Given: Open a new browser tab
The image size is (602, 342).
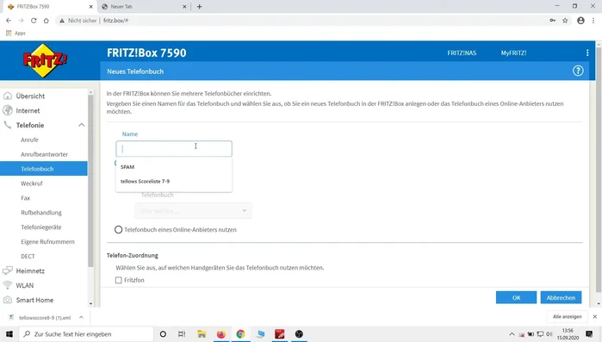Looking at the screenshot, I should click(x=199, y=7).
